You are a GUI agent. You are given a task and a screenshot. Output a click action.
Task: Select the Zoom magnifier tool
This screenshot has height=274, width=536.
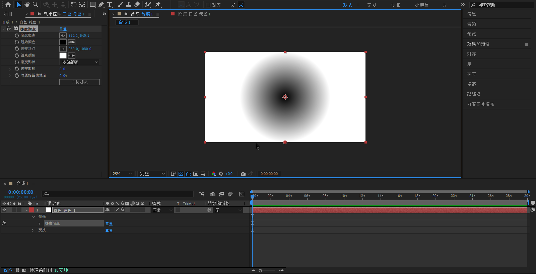(35, 5)
